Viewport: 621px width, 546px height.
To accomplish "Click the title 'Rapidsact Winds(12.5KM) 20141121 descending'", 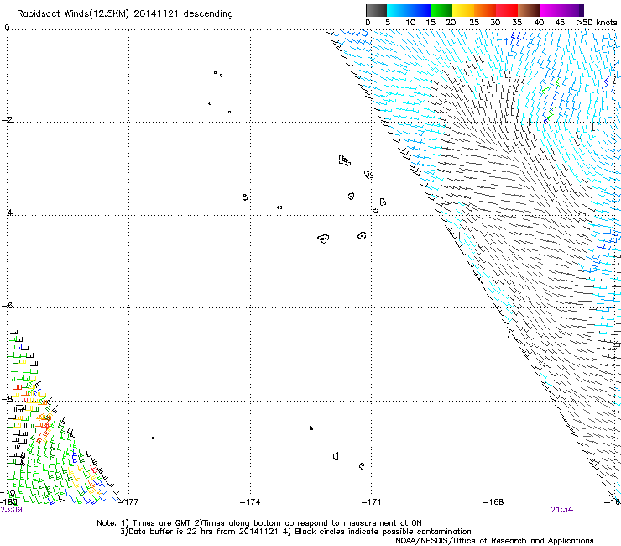I will point(125,14).
